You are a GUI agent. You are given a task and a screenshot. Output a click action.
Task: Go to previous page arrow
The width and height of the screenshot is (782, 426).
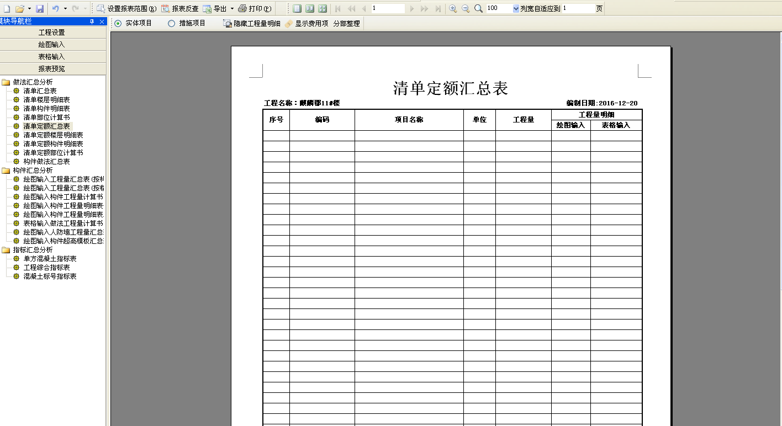pos(363,9)
